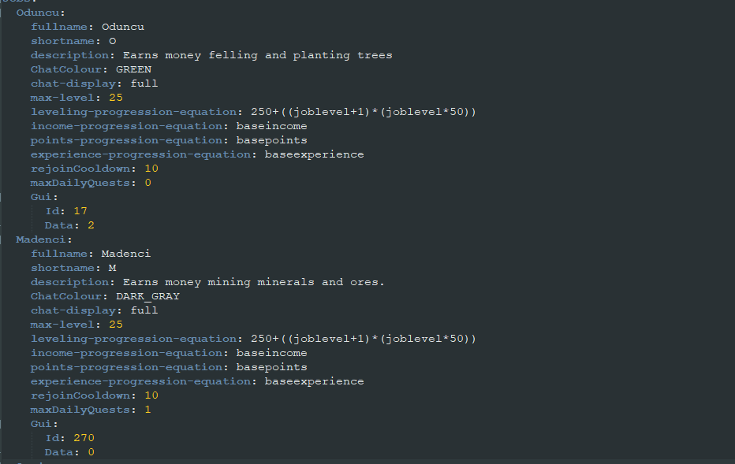This screenshot has width=735, height=464.
Task: Click the "Gui:" key under Madenci
Action: click(44, 424)
